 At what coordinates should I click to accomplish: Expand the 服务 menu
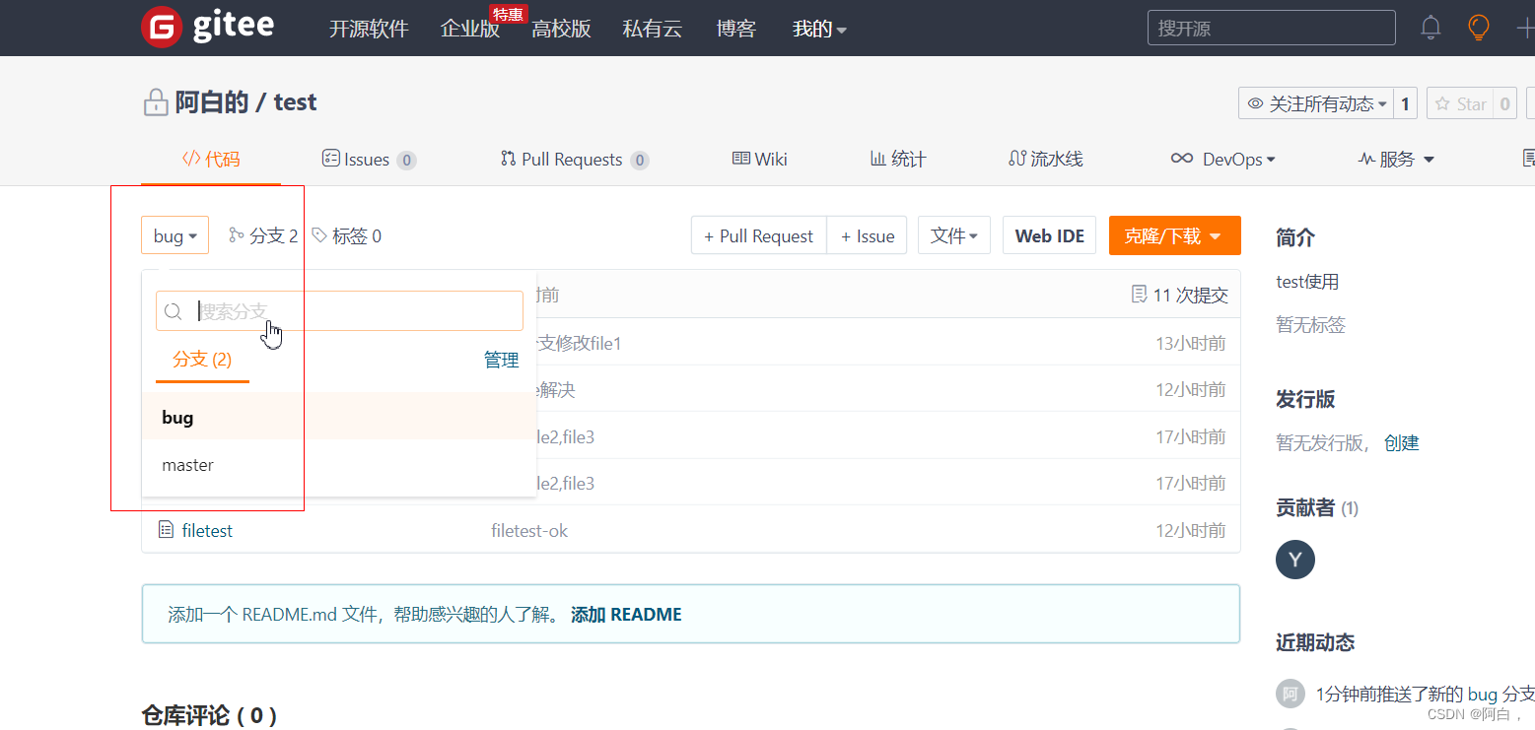[1395, 159]
